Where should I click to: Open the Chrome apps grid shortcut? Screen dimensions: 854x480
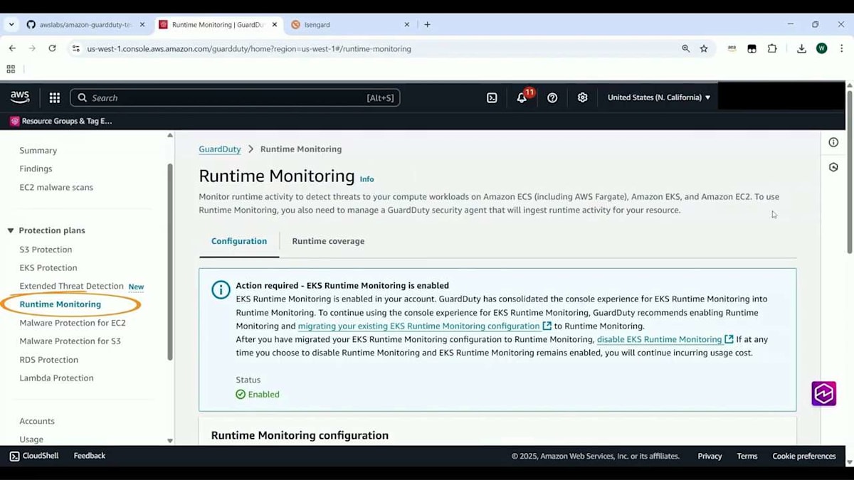coord(11,69)
